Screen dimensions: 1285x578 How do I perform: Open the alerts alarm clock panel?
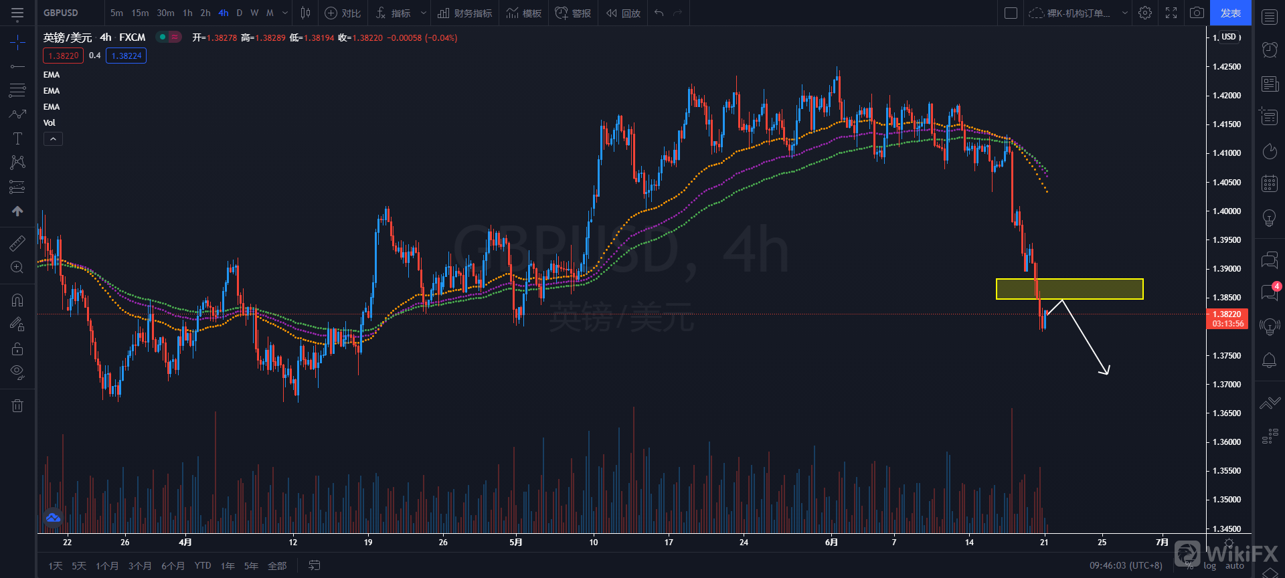pos(1270,50)
